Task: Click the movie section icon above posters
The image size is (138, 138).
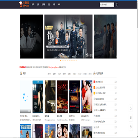Action: pyautogui.click(x=21, y=73)
